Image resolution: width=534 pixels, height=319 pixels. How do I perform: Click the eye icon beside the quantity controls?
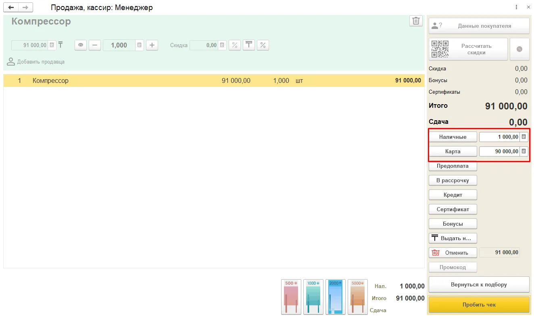(x=81, y=45)
